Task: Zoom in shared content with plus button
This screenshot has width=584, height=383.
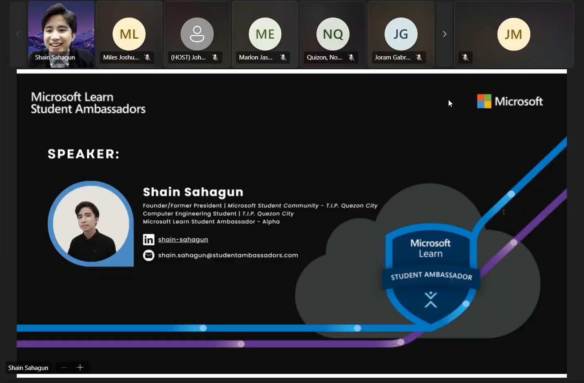Action: [80, 368]
